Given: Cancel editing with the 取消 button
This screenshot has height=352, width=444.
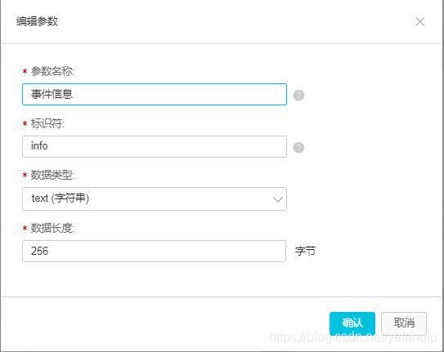Looking at the screenshot, I should tap(404, 323).
